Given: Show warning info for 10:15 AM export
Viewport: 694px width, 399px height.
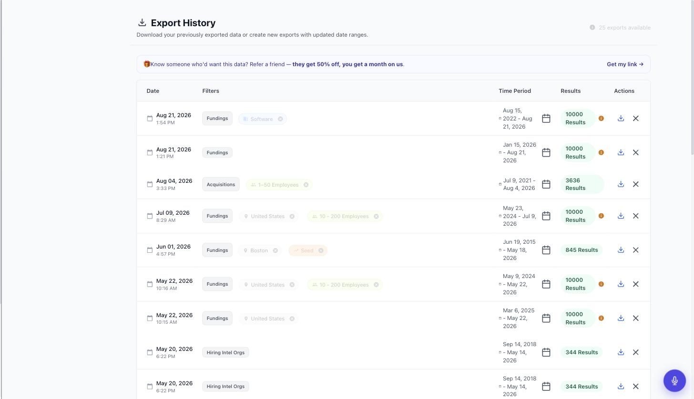Looking at the screenshot, I should pyautogui.click(x=601, y=318).
